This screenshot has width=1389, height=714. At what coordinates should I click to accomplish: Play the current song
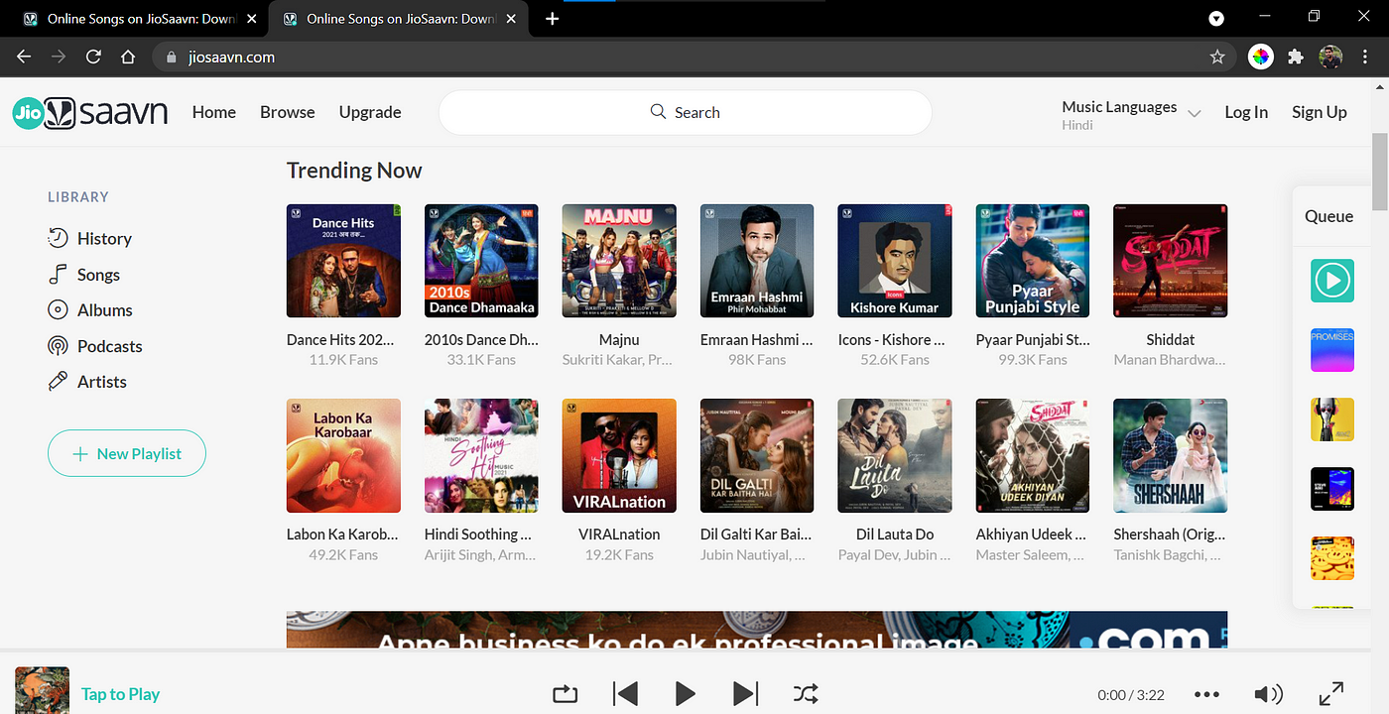tap(685, 693)
